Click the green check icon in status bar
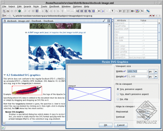 pos(3,128)
